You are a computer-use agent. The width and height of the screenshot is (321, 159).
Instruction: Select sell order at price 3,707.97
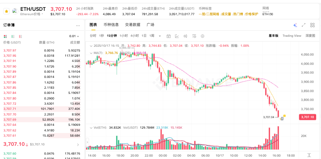pos(42,50)
